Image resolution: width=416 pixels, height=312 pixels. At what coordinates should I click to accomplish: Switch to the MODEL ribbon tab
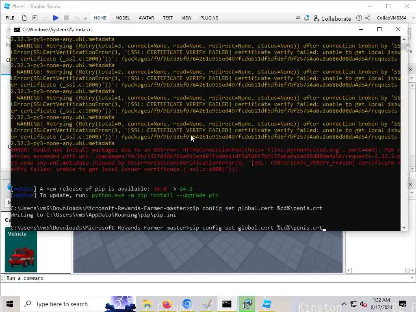(123, 18)
